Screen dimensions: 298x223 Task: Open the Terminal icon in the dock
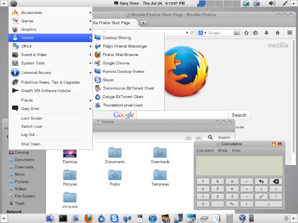[63, 218]
